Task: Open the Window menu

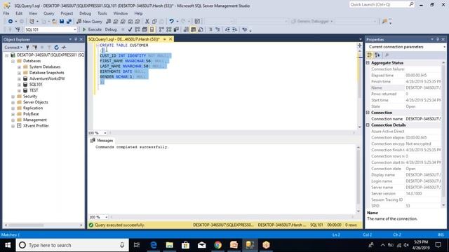Action: [x=121, y=13]
